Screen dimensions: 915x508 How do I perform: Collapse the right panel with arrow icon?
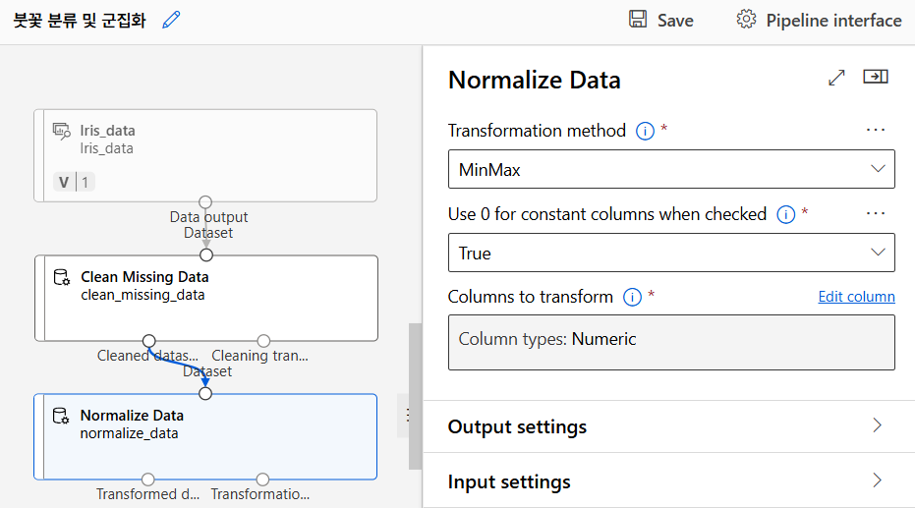click(x=876, y=78)
